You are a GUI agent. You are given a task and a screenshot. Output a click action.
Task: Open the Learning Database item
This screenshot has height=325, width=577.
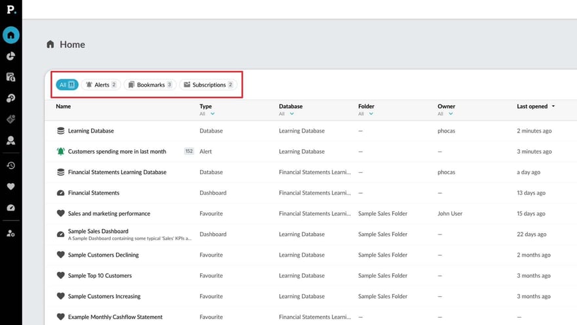90,131
